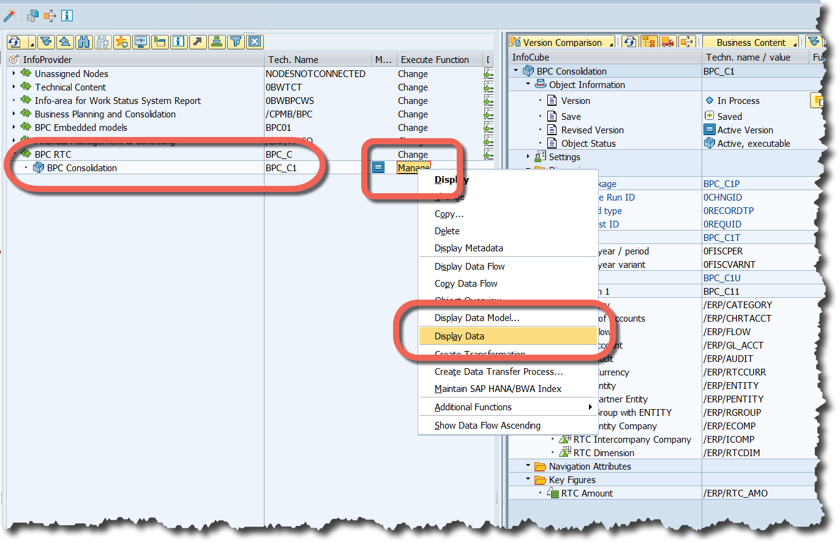Click the refresh icon in right panel toolbar
840x543 pixels.
click(x=629, y=42)
